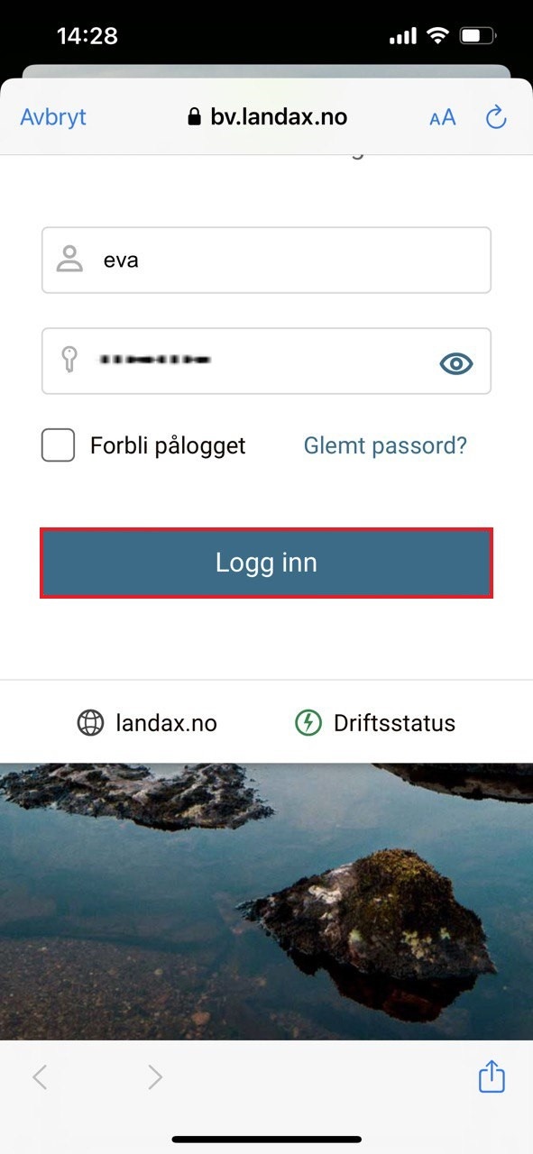The height and width of the screenshot is (1154, 533).
Task: Focus the masked password field
Action: [x=266, y=361]
